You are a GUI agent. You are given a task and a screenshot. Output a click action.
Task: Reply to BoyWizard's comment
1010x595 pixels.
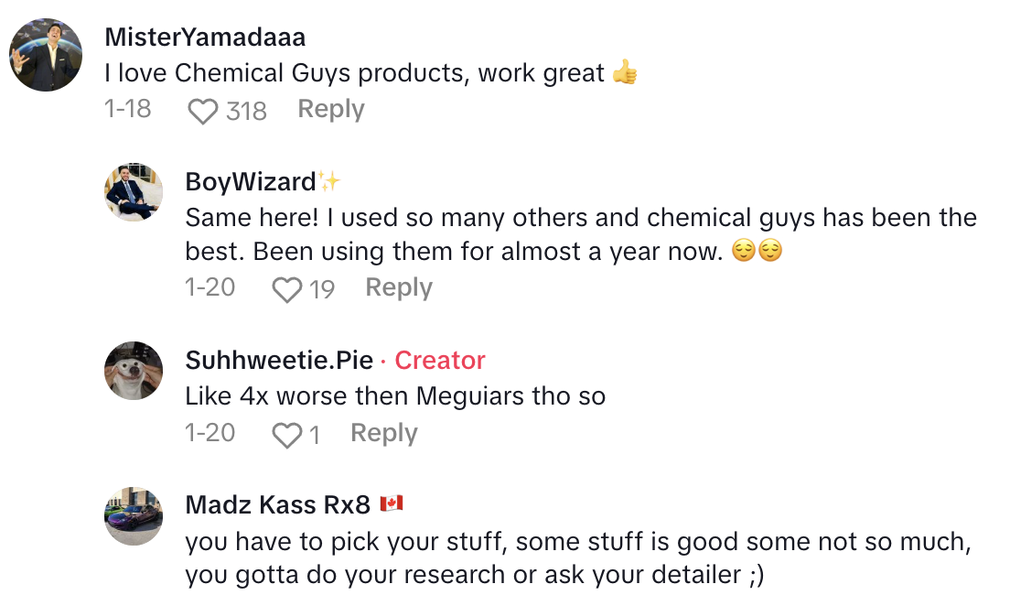pos(399,287)
